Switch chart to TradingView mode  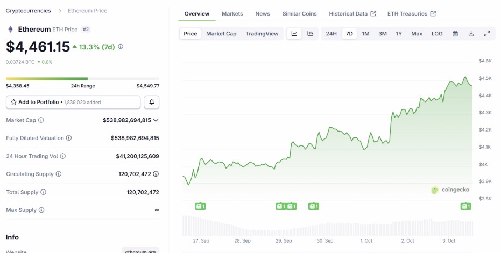point(262,34)
